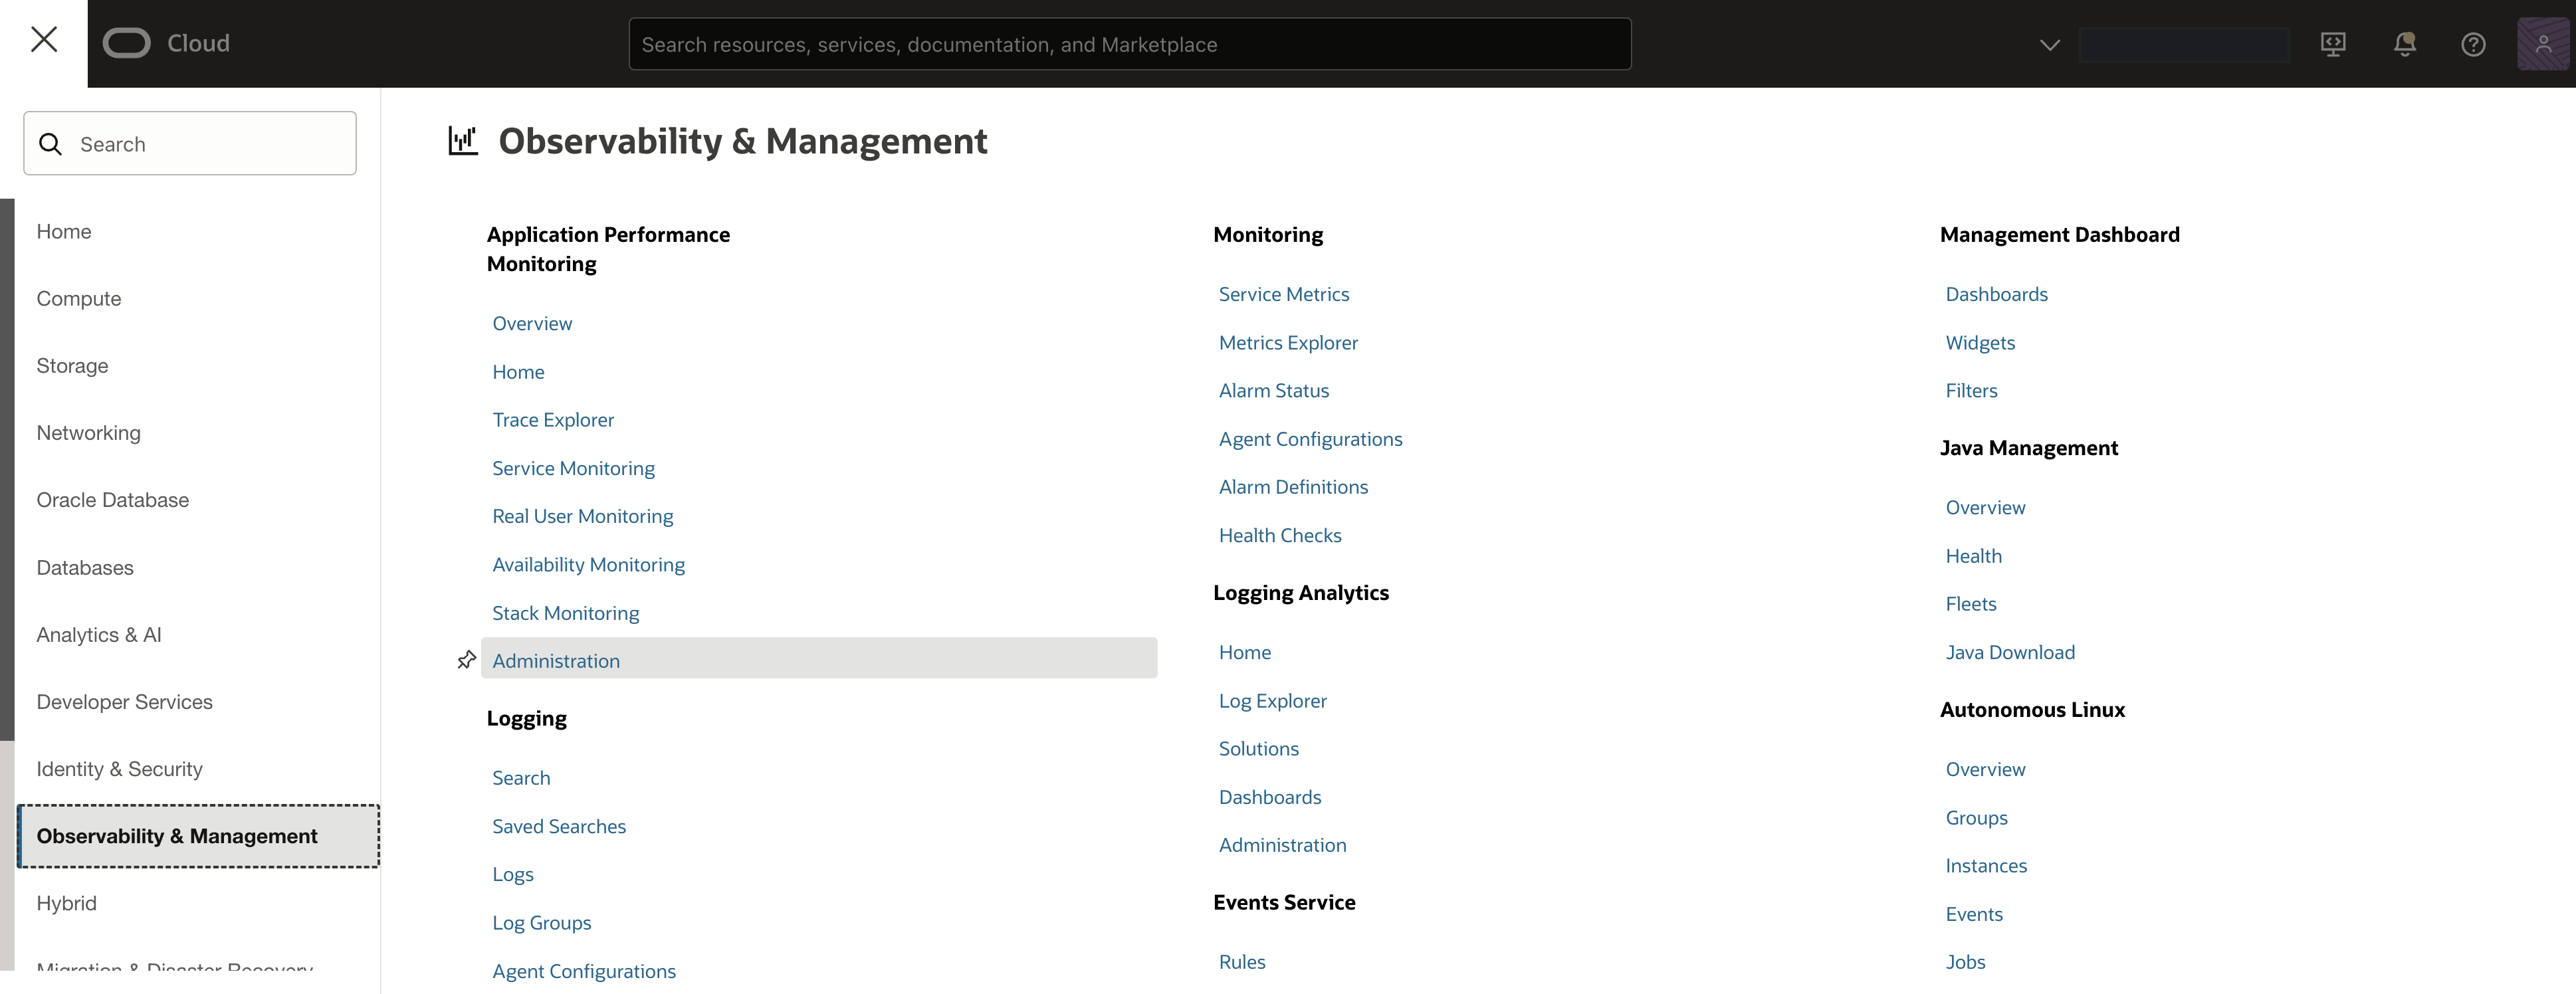Open the help question mark icon
Viewport: 2576px width, 994px height.
(2473, 44)
